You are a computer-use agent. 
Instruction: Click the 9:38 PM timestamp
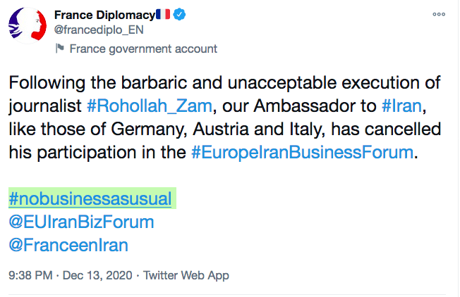[x=32, y=275]
